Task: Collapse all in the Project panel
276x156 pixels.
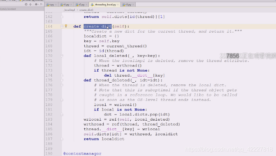Action: point(30,4)
